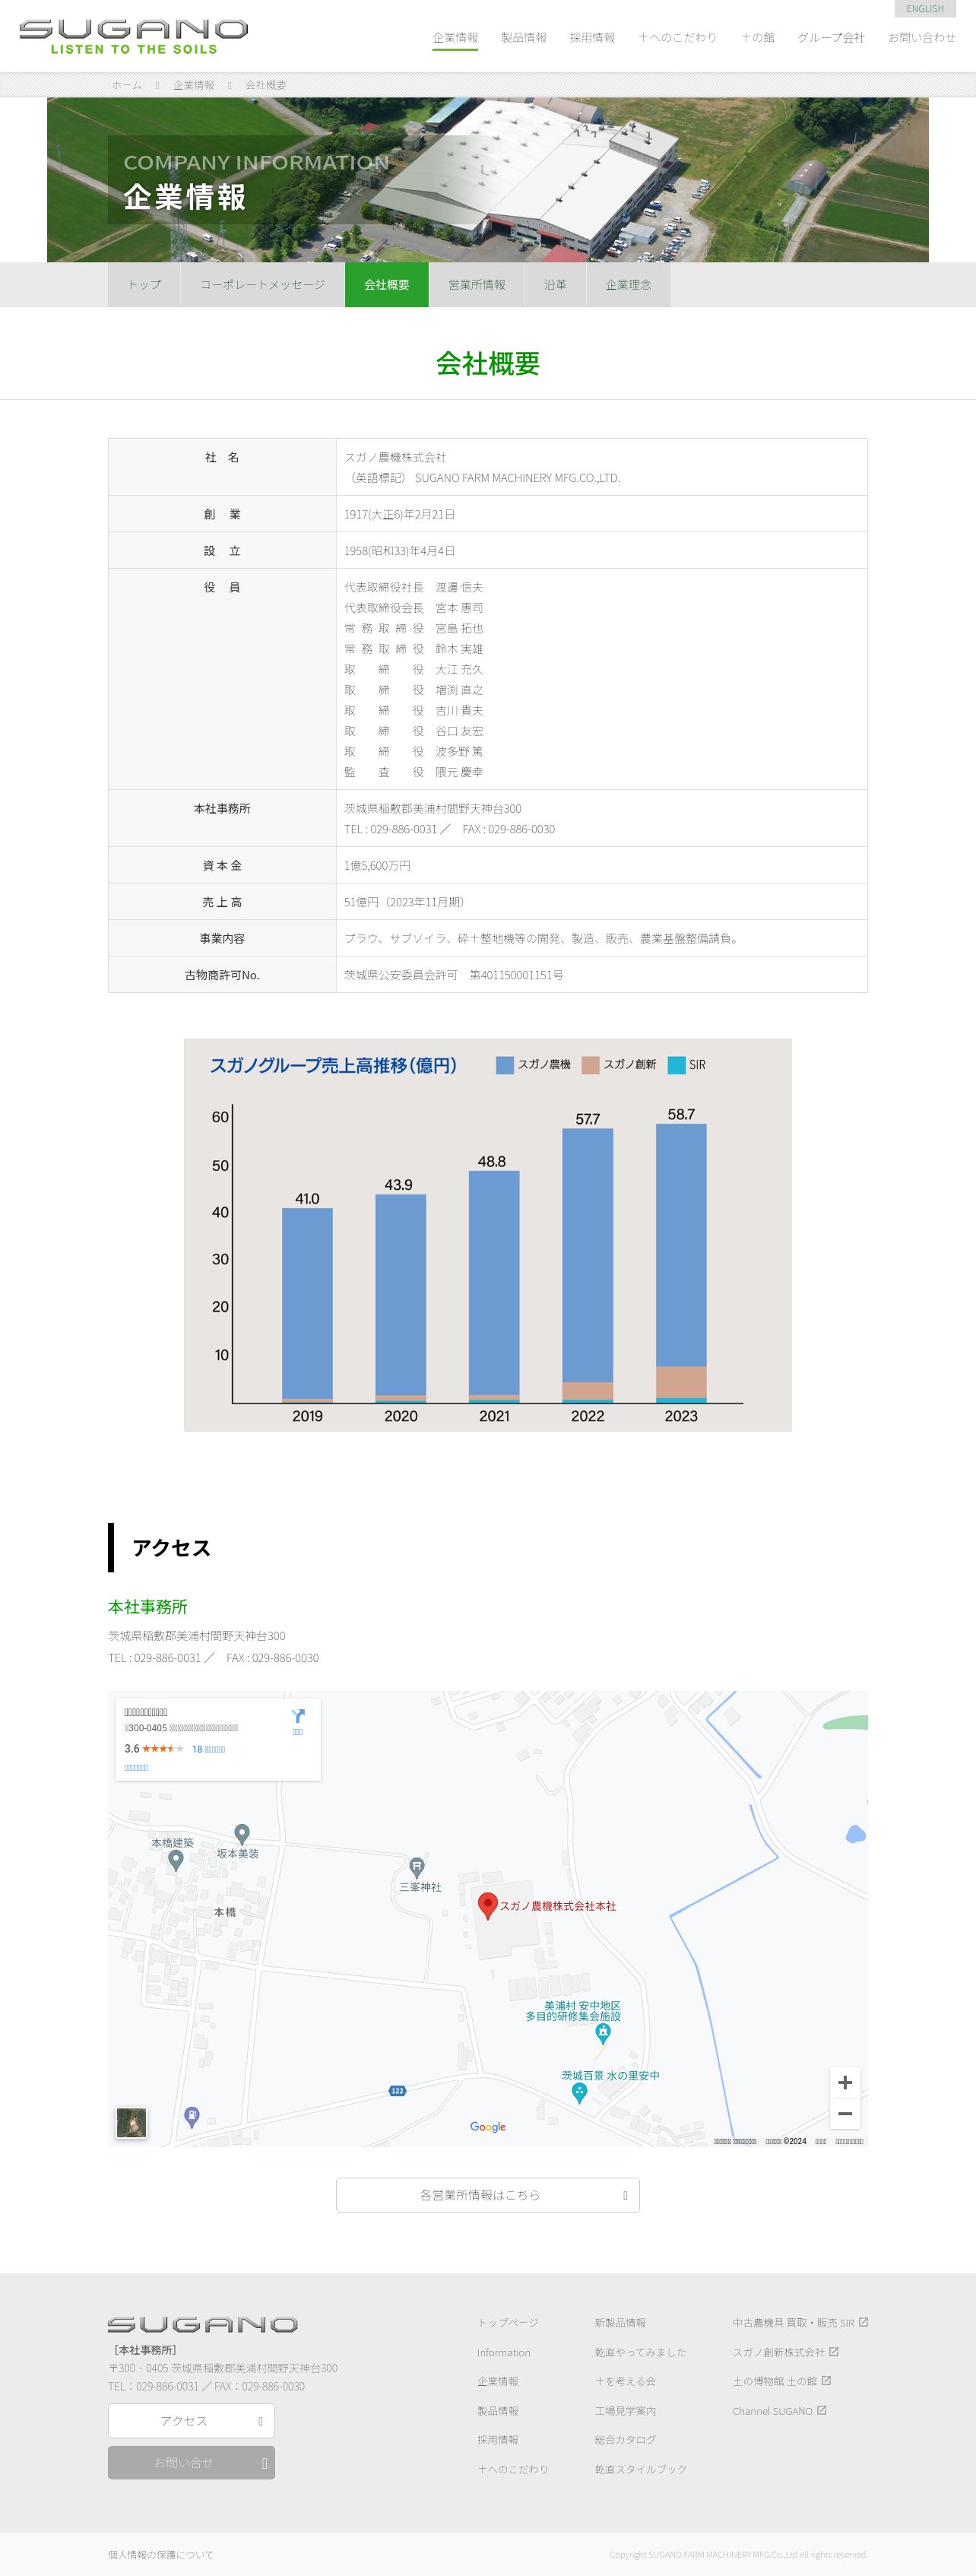Image resolution: width=976 pixels, height=2576 pixels.
Task: Open footer 工場見学案内 link
Action: [625, 2411]
